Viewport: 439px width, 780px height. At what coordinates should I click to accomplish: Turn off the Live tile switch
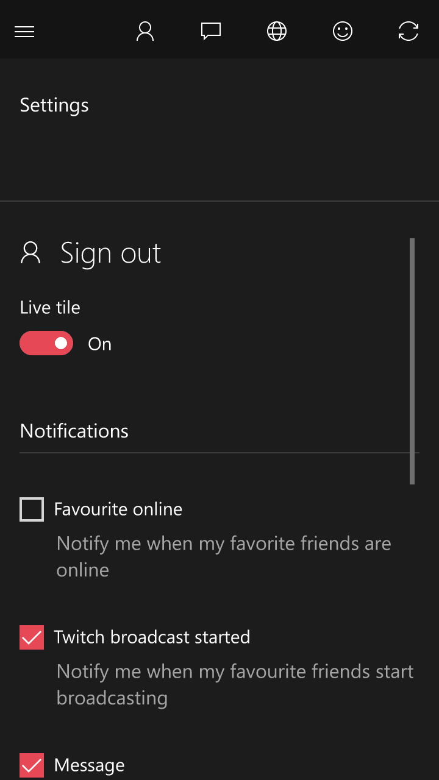tap(46, 343)
